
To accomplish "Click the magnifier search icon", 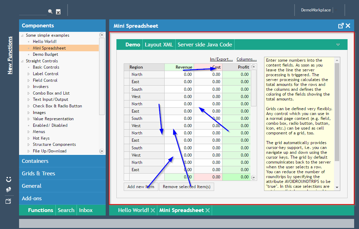I will point(50,11).
